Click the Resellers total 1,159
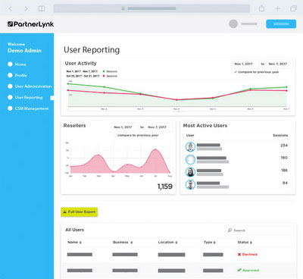Image resolution: width=303 pixels, height=279 pixels. [x=165, y=187]
